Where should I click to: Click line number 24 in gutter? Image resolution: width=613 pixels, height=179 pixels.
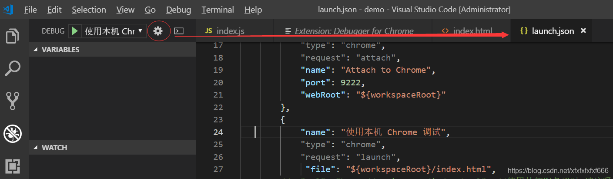click(218, 132)
